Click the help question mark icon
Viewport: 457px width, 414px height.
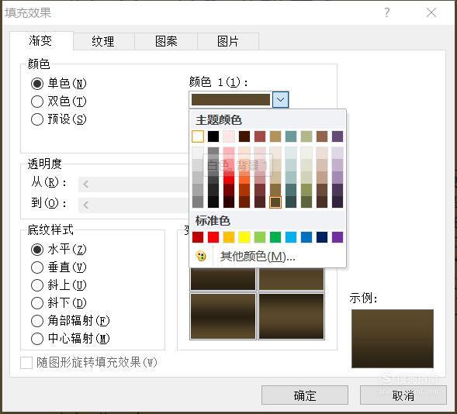coord(386,12)
